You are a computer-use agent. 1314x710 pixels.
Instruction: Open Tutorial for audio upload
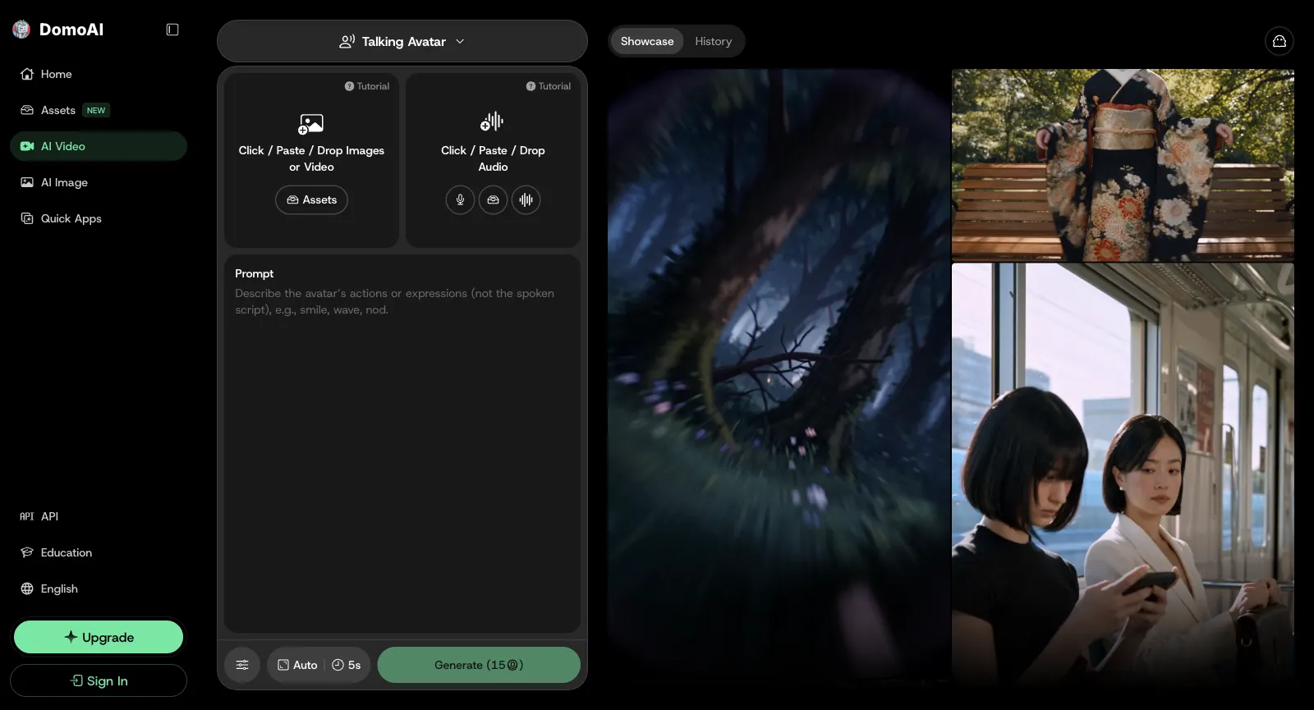click(x=549, y=86)
